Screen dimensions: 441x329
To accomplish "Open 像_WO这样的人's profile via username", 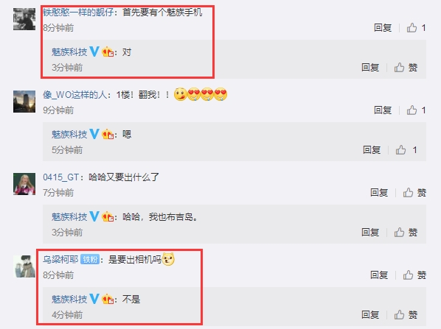I will pos(74,95).
